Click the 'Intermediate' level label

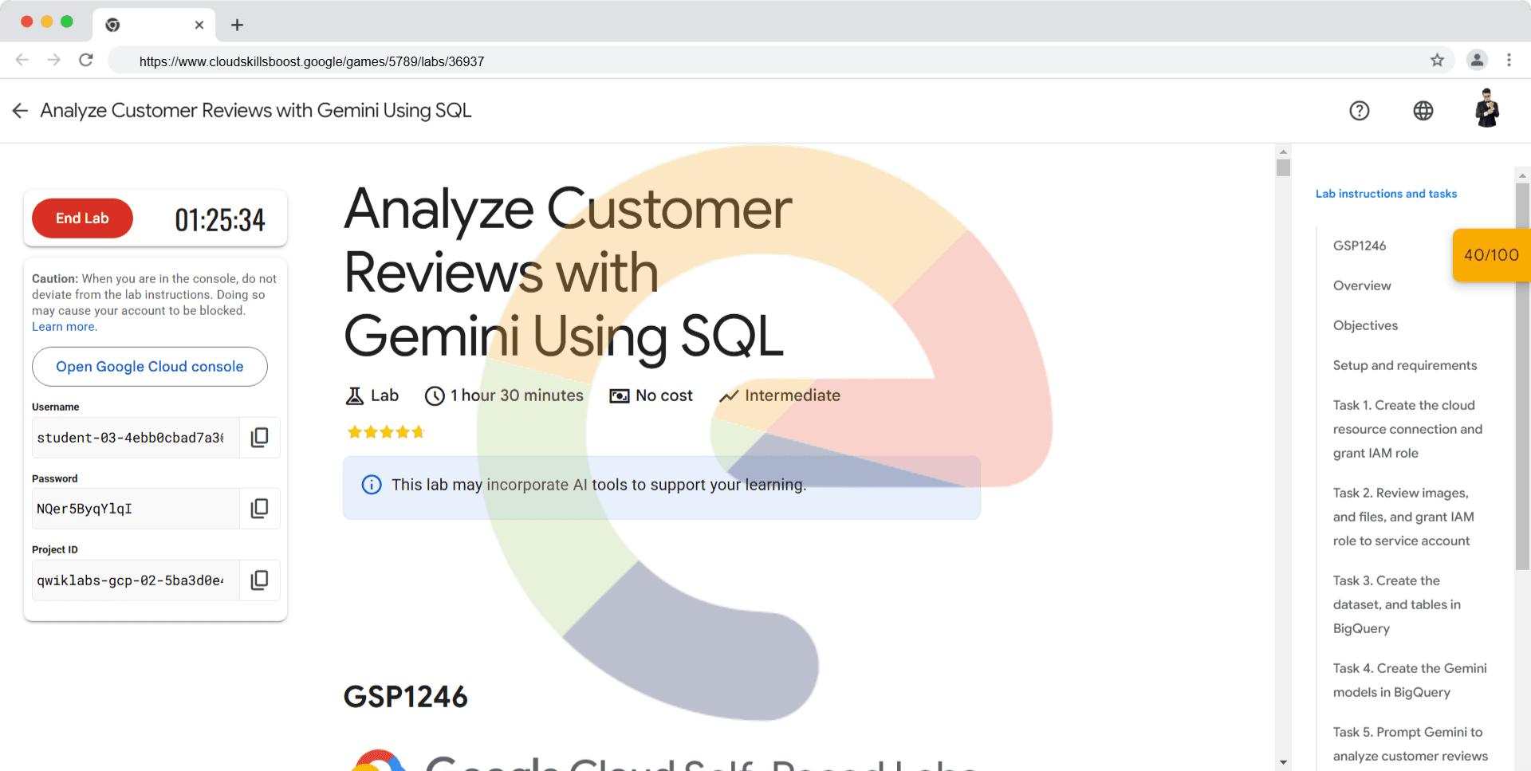click(x=793, y=395)
